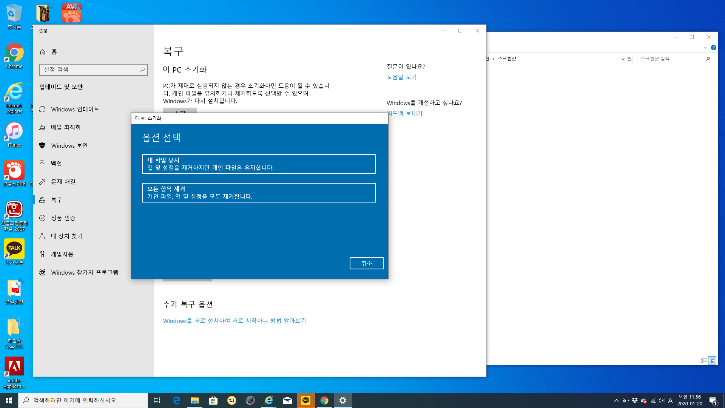Expand the Explorer ribbon chevron
725x408 pixels.
[x=705, y=48]
